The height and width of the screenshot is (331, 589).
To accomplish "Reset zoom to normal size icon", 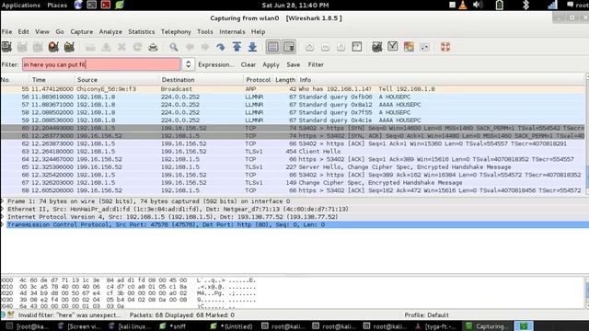I will point(341,47).
